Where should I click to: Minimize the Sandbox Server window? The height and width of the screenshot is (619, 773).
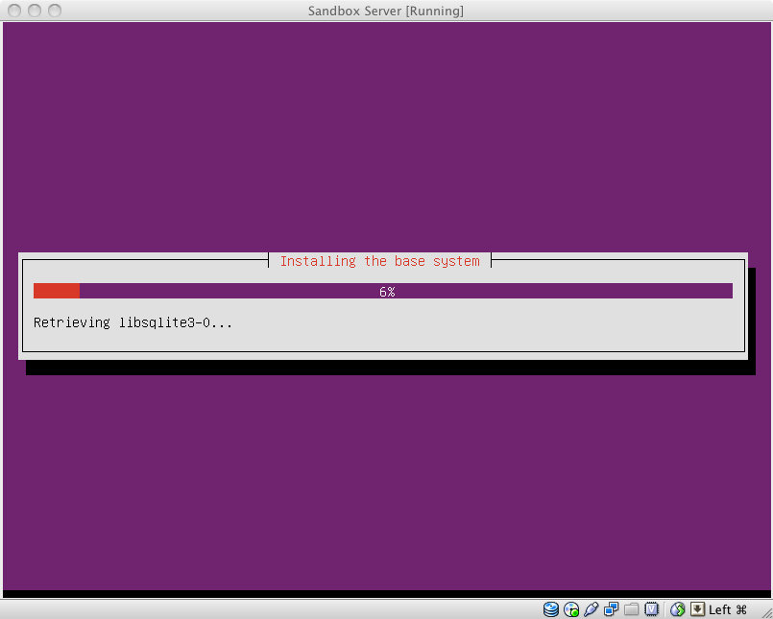coord(35,11)
